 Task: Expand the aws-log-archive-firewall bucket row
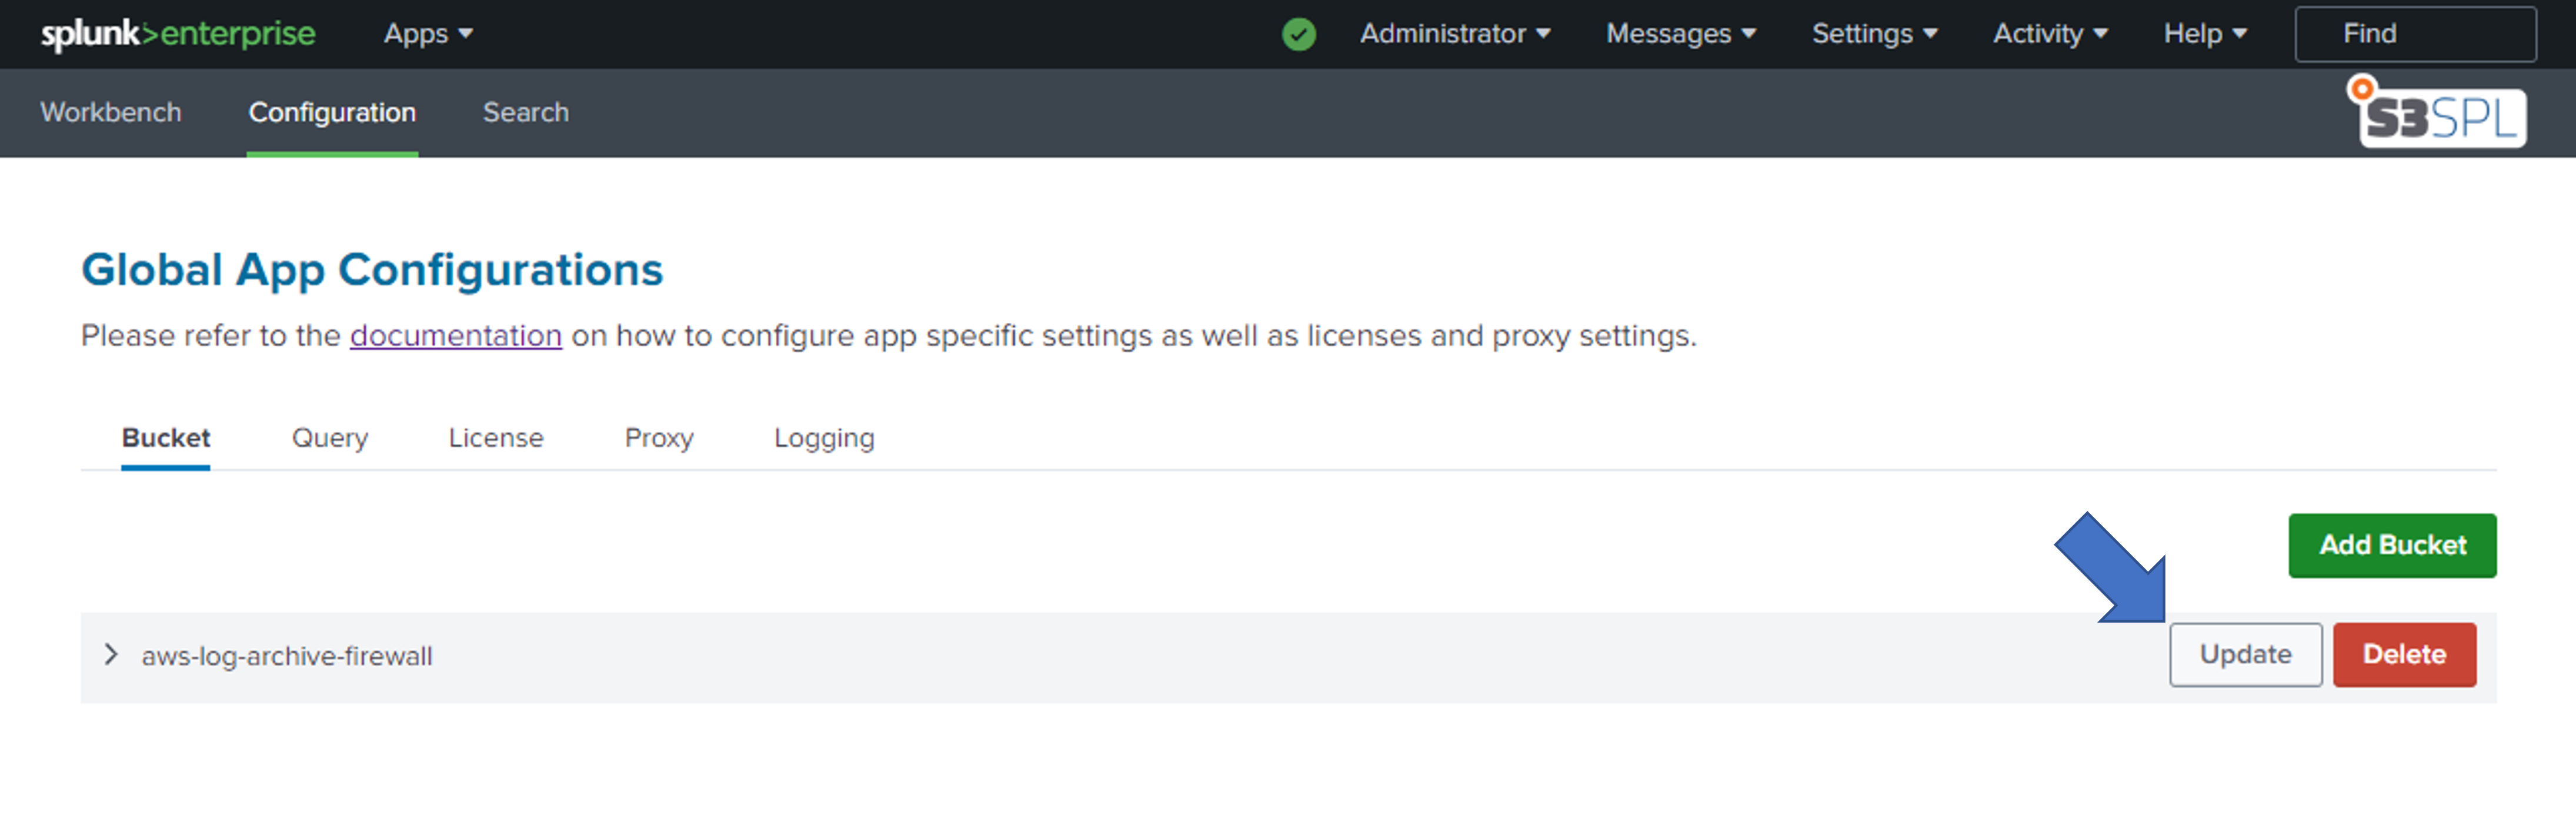(111, 655)
